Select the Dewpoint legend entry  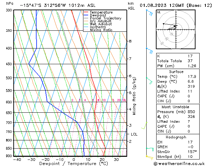97,15
